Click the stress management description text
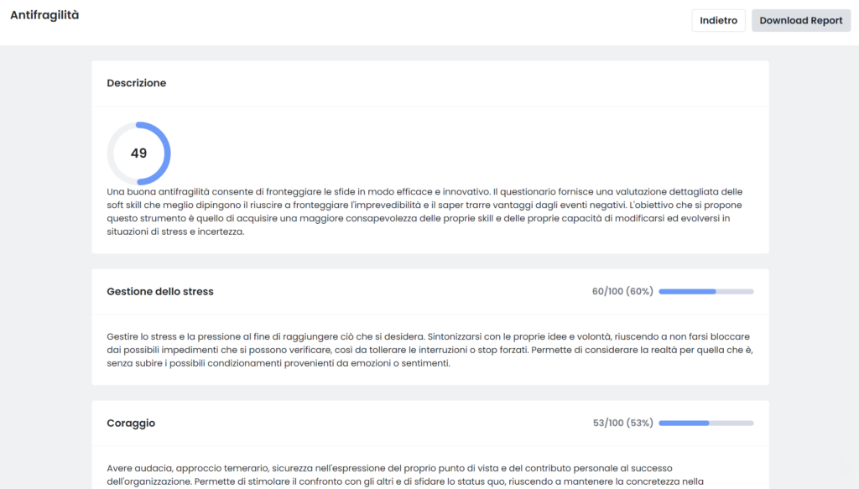The width and height of the screenshot is (859, 489). pyautogui.click(x=430, y=350)
